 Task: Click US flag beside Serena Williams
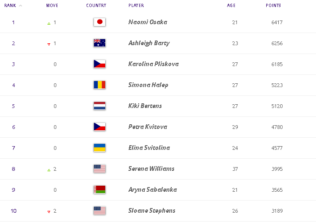[x=100, y=168]
